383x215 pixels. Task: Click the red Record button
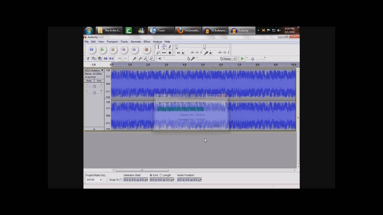pyautogui.click(x=146, y=50)
